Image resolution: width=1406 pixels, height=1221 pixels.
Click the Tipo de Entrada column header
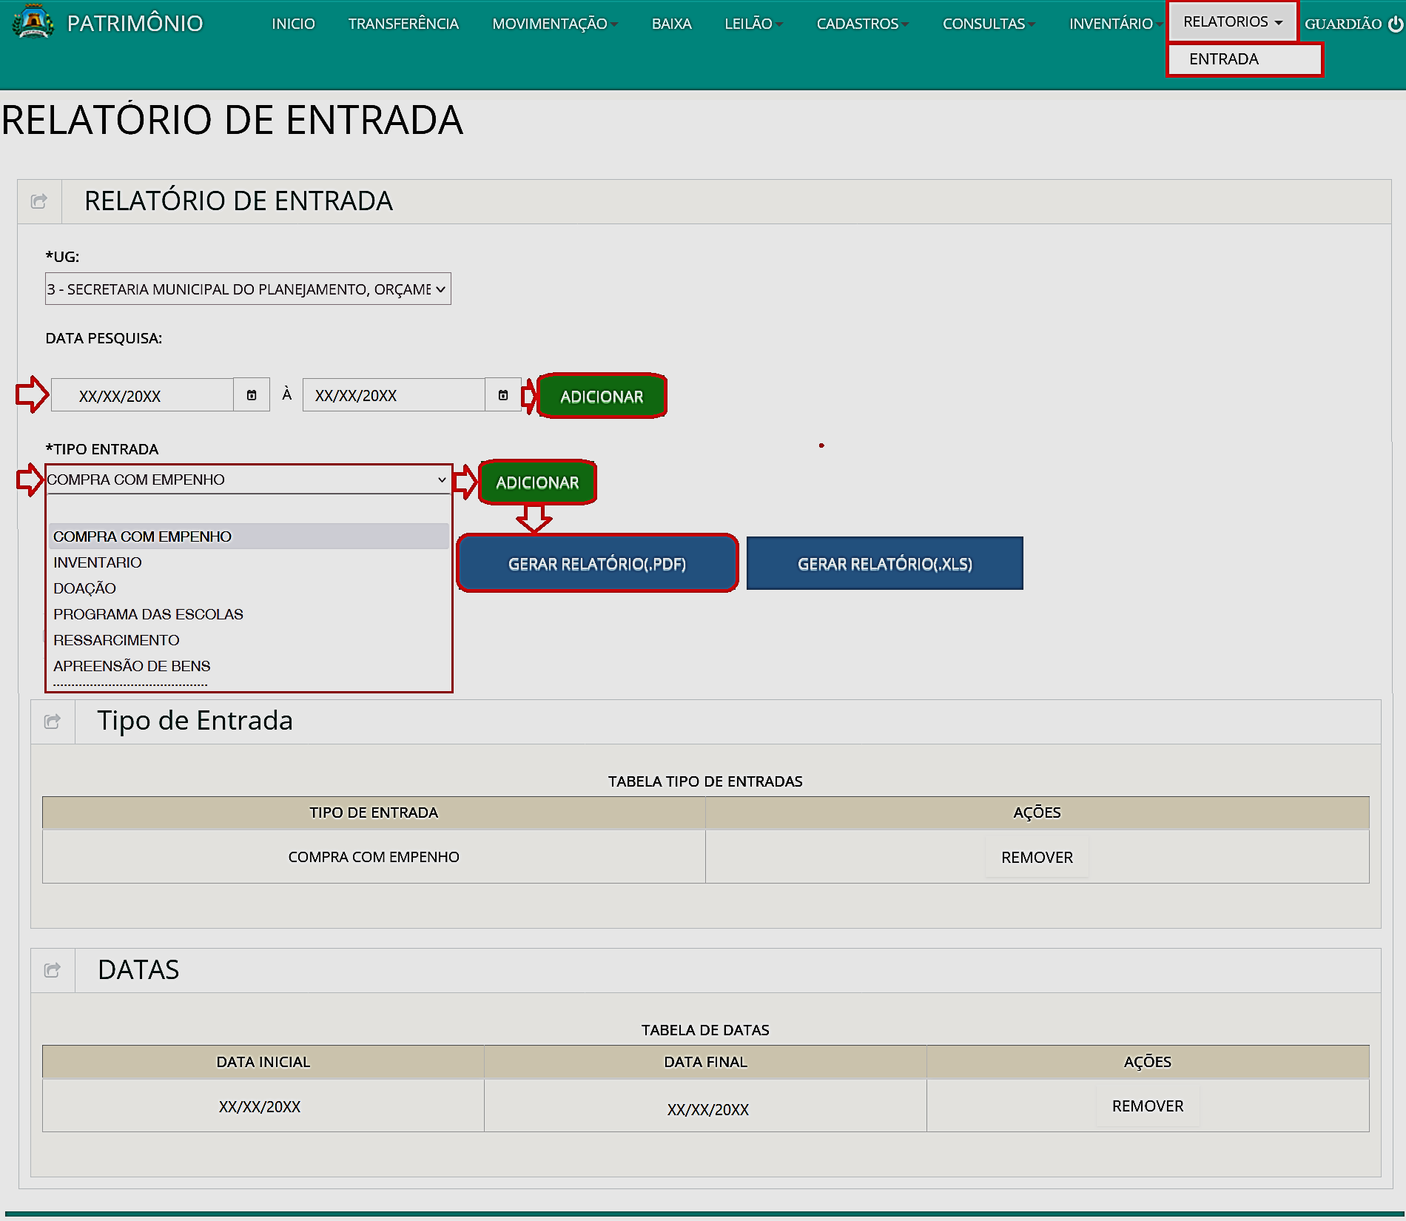(374, 813)
